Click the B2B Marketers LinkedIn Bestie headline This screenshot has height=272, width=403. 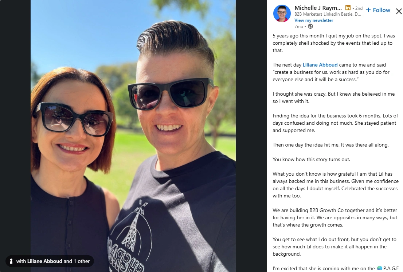coord(328,14)
